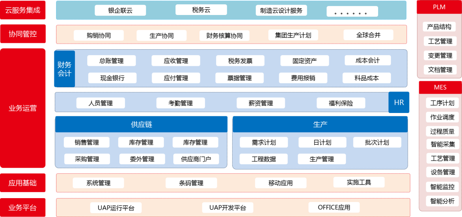The height and width of the screenshot is (217, 462).
Task: Select 智能采集 under MES
Action: pos(442,145)
